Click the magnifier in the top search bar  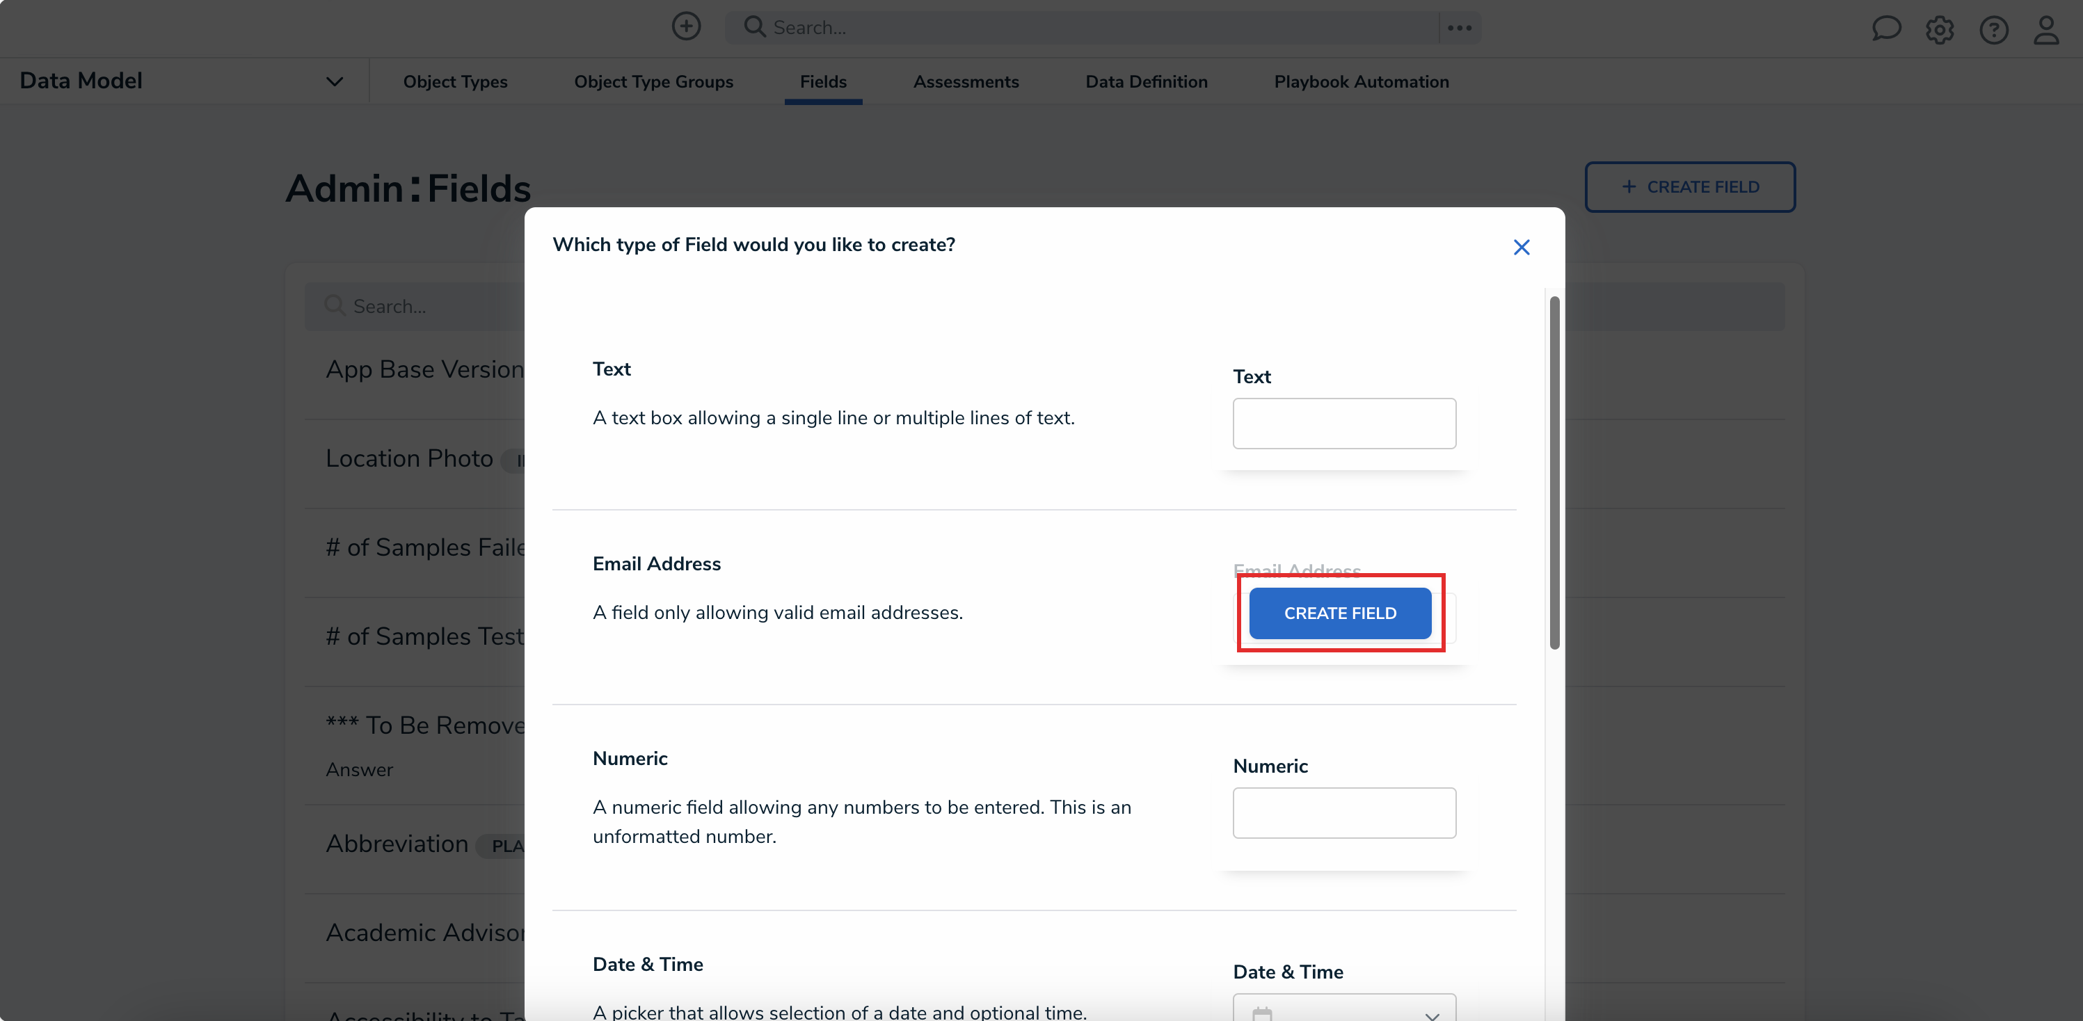click(754, 26)
